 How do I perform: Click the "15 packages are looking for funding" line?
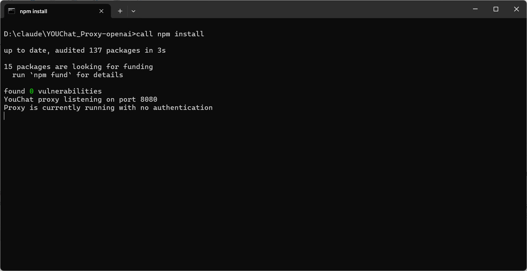pos(78,67)
